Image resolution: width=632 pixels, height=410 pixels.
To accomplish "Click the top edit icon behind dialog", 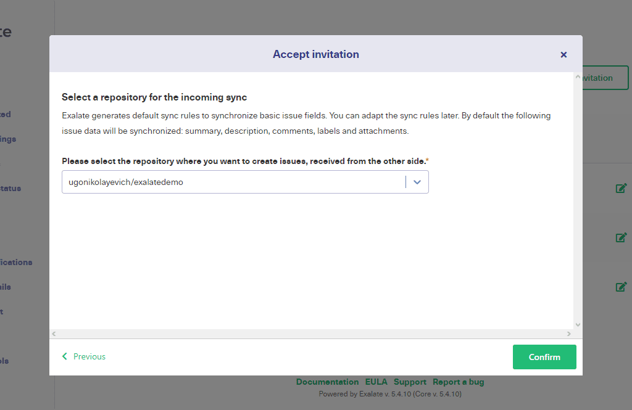I will (x=621, y=188).
